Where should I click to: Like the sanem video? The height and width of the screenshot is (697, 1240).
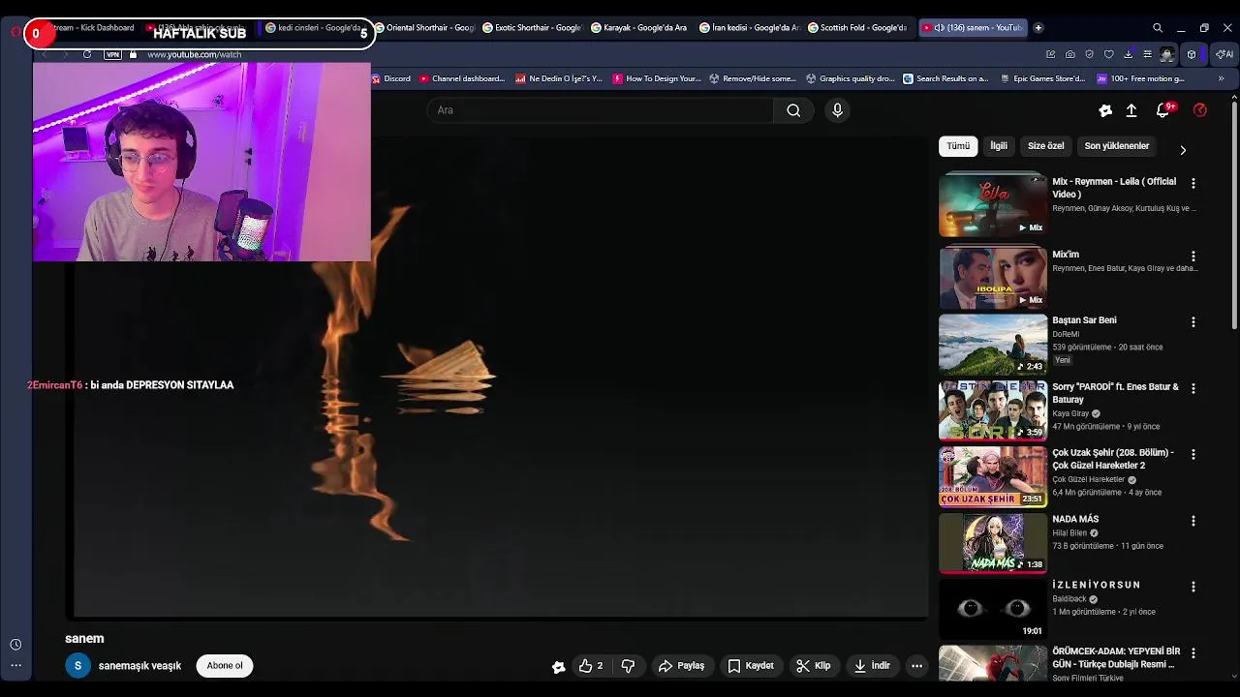coord(591,666)
